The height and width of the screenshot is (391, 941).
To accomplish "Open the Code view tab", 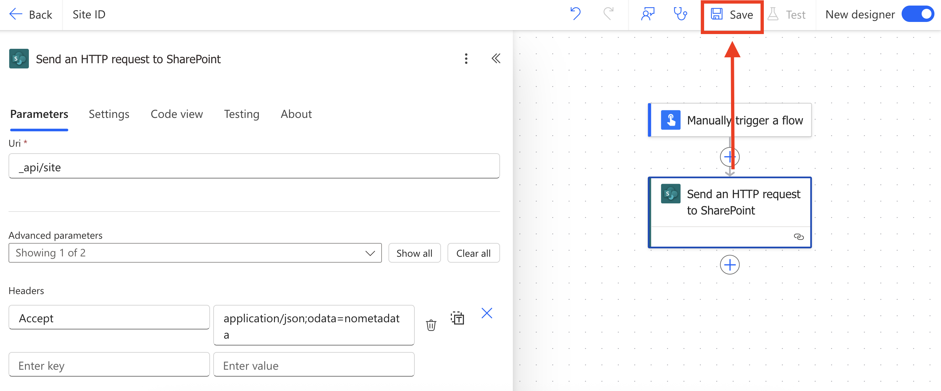I will [177, 114].
